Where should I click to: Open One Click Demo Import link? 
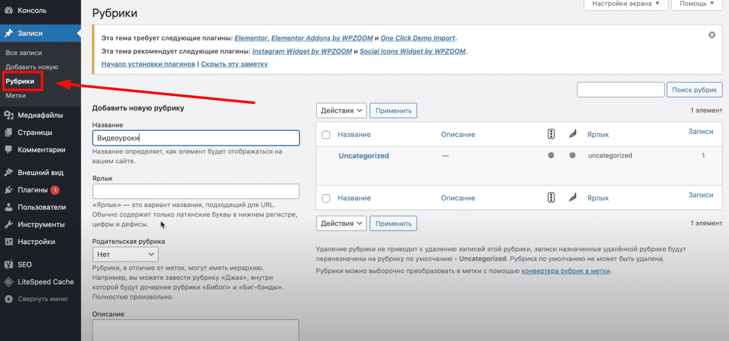[x=418, y=38]
